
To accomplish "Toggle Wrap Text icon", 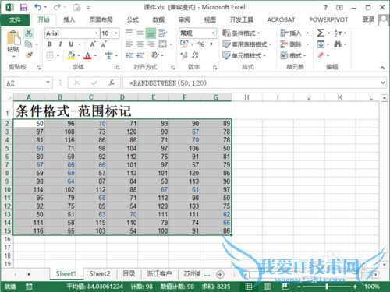I will tap(163, 33).
